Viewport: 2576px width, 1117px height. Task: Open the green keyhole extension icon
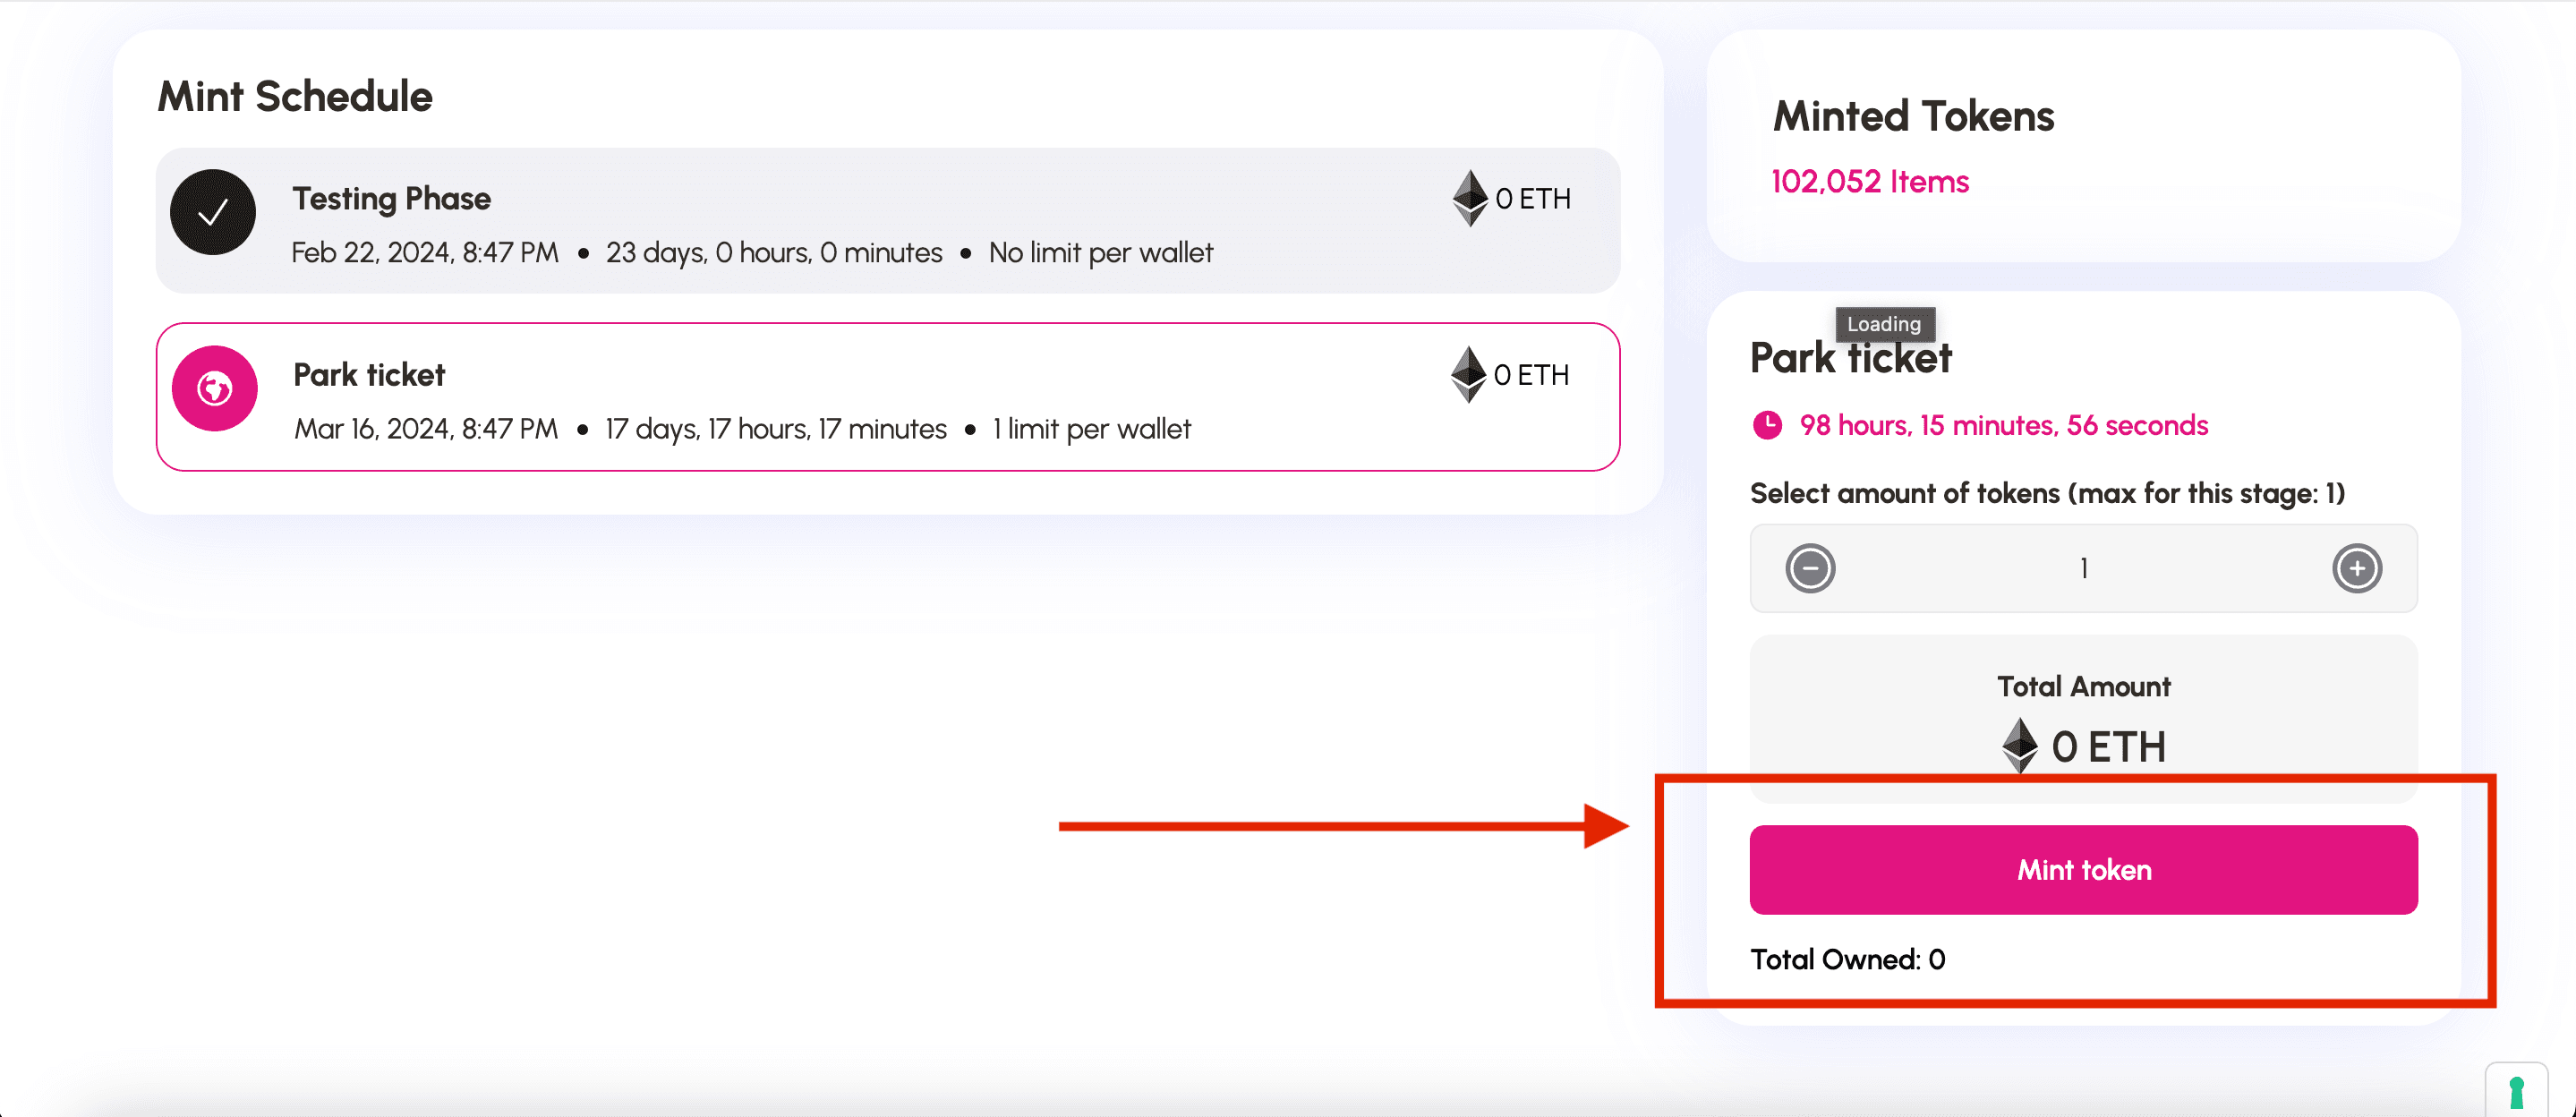click(2516, 1091)
